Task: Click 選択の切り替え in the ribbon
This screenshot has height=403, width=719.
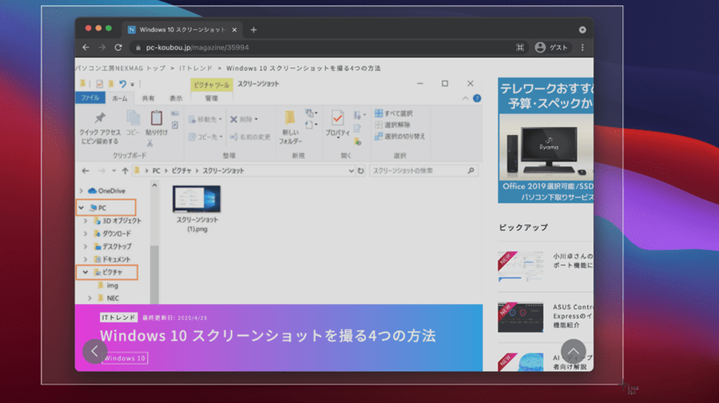Action: pyautogui.click(x=399, y=136)
